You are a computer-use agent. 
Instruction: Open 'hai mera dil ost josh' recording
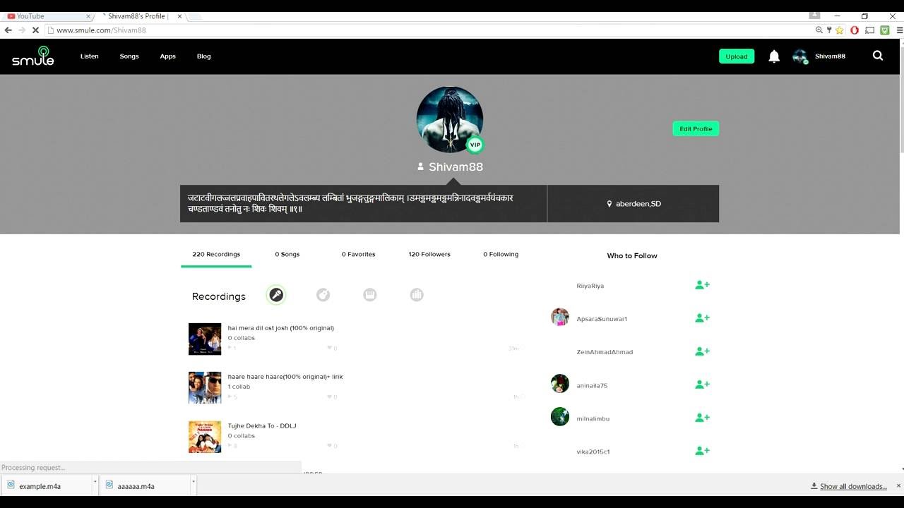[280, 328]
